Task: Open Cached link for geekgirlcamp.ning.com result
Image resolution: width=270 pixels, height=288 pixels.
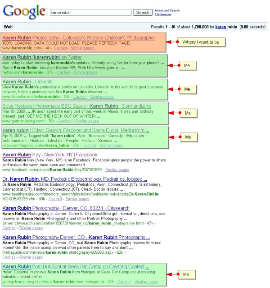Action: point(124,282)
